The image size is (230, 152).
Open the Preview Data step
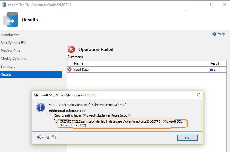10,51
